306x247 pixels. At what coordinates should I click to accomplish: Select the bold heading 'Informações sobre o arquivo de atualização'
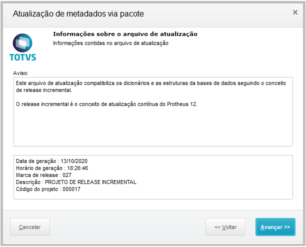[x=125, y=34]
